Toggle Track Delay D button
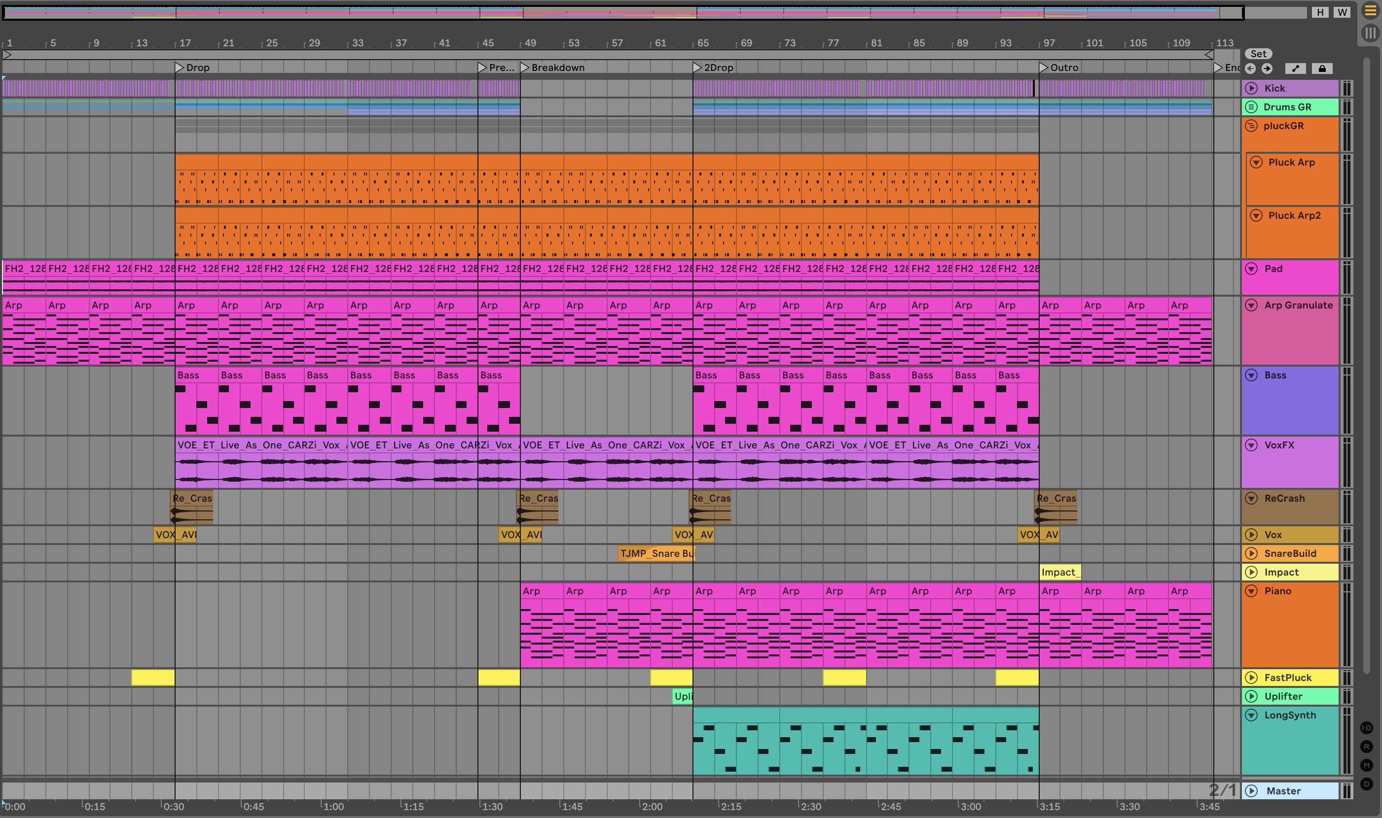Viewport: 1382px width, 818px height. point(1366,784)
